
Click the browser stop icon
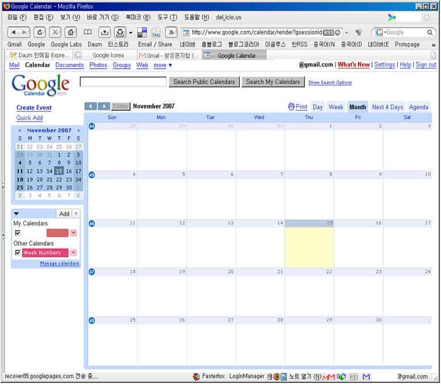tap(55, 32)
